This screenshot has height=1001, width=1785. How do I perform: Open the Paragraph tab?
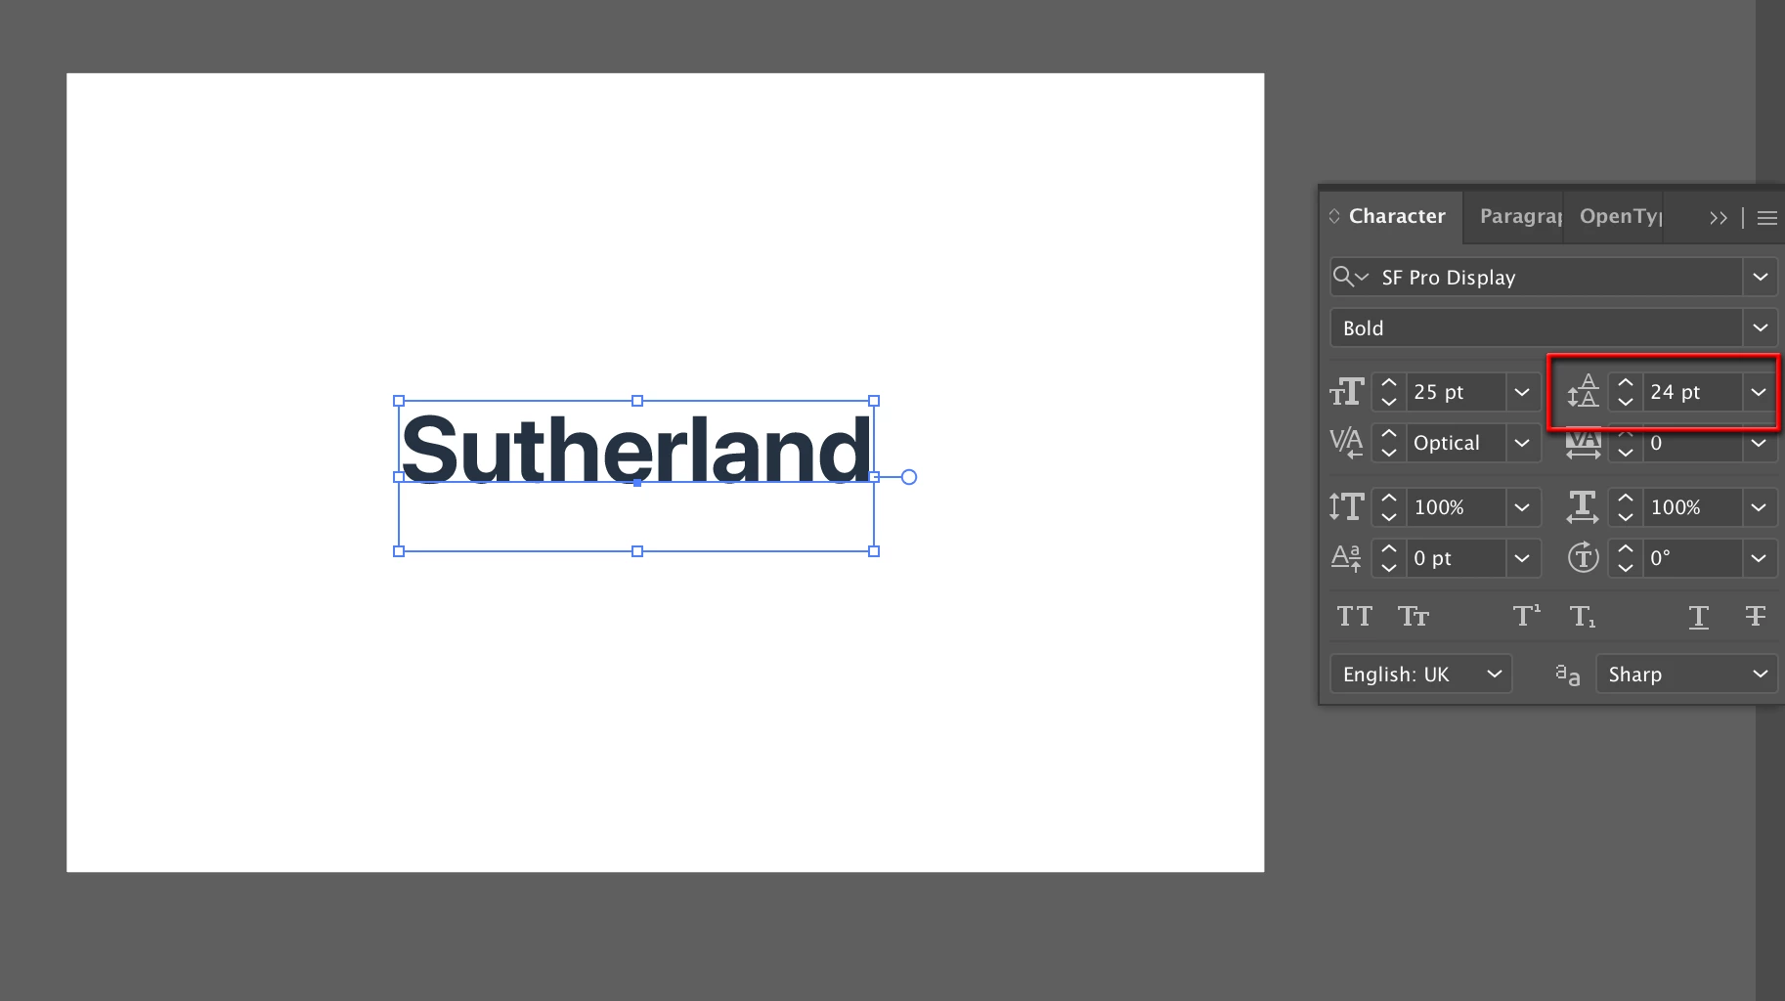(1519, 216)
